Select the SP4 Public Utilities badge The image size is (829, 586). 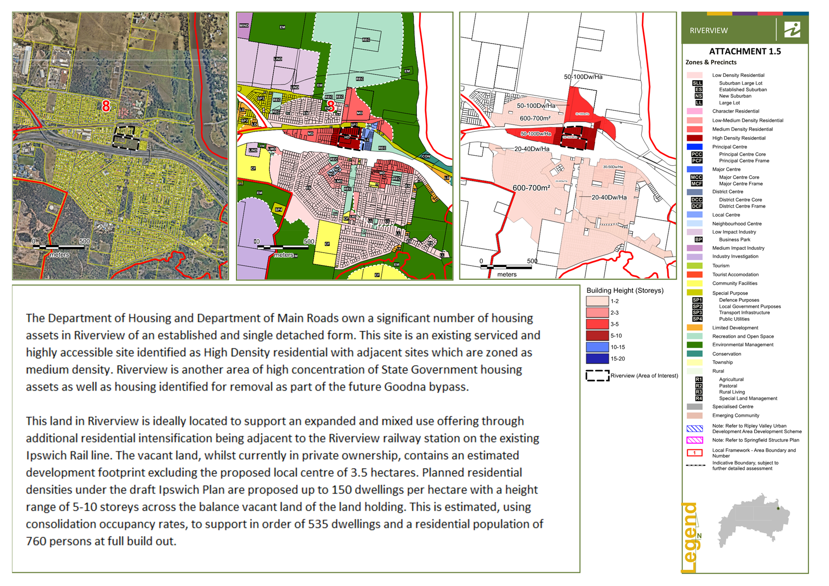point(697,319)
